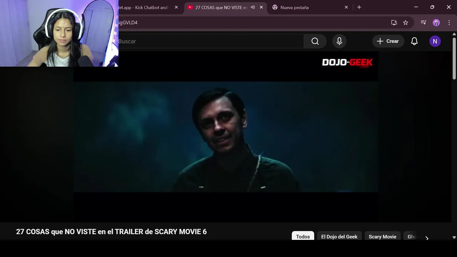Minimize the Chrome window
Screen dimensions: 457x257
416,7
